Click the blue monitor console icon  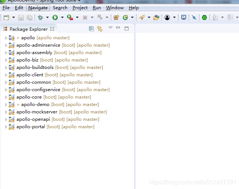click(184, 17)
